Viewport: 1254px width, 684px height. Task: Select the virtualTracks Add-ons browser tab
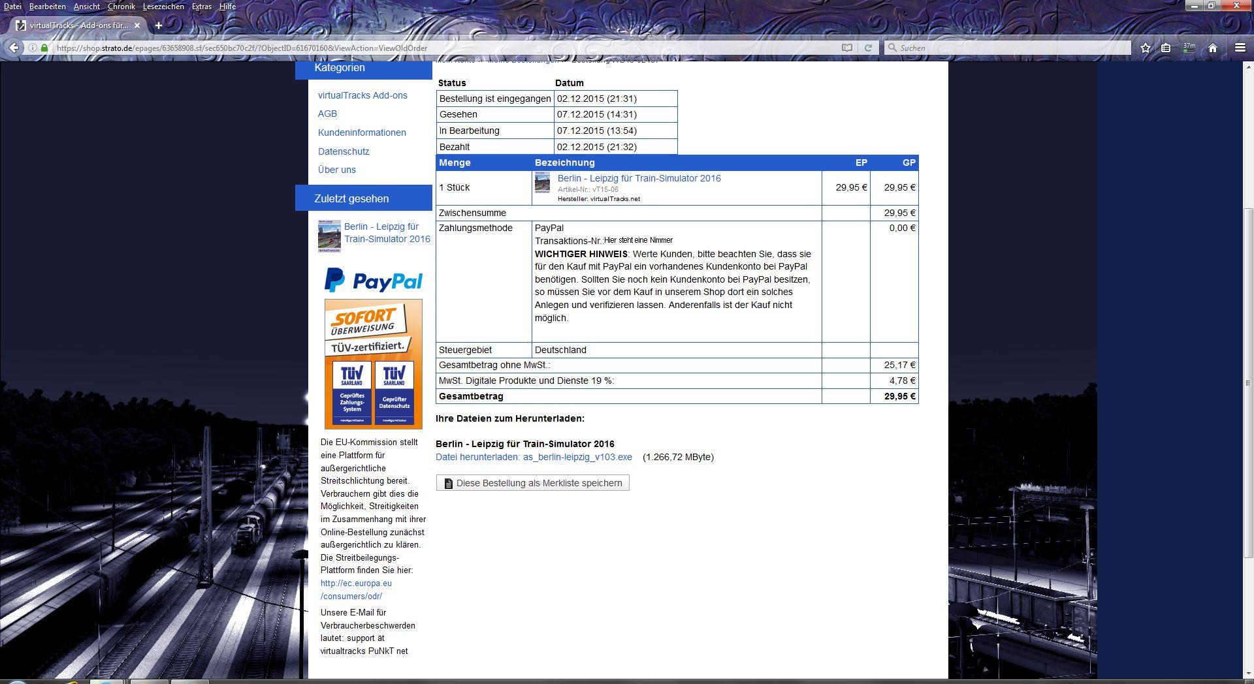tap(78, 25)
